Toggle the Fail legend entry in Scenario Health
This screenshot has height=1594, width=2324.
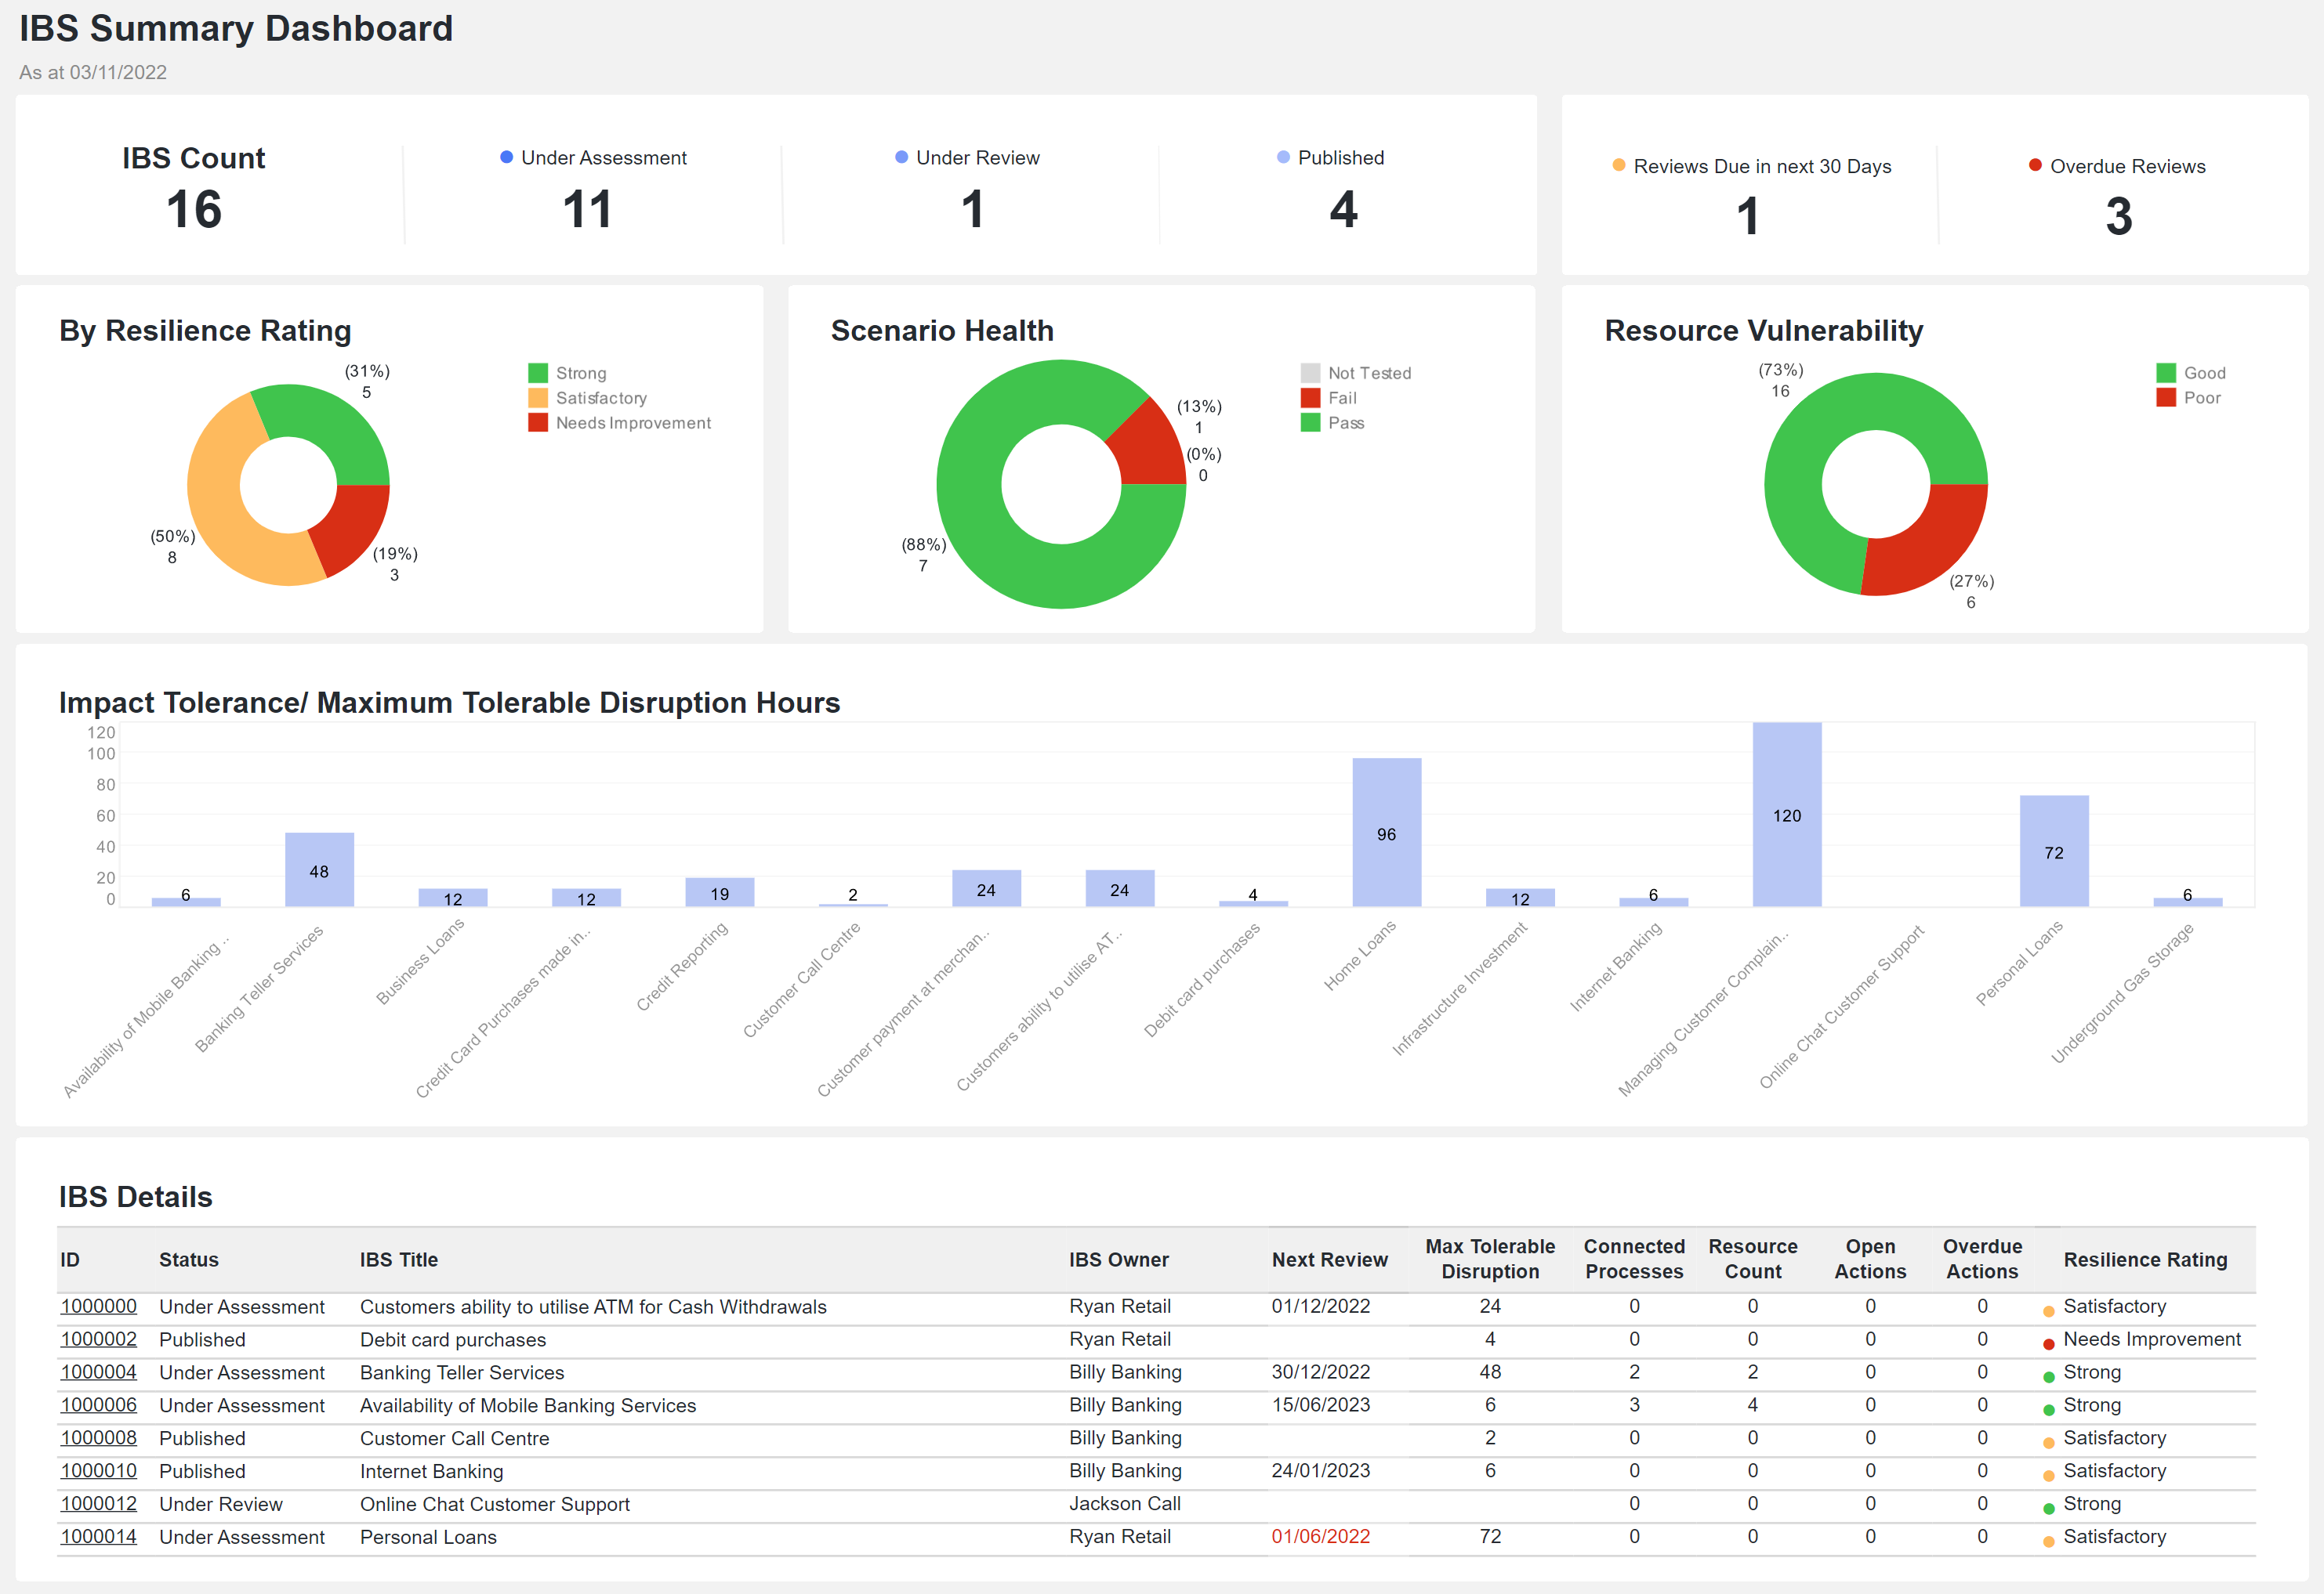coord(1310,397)
